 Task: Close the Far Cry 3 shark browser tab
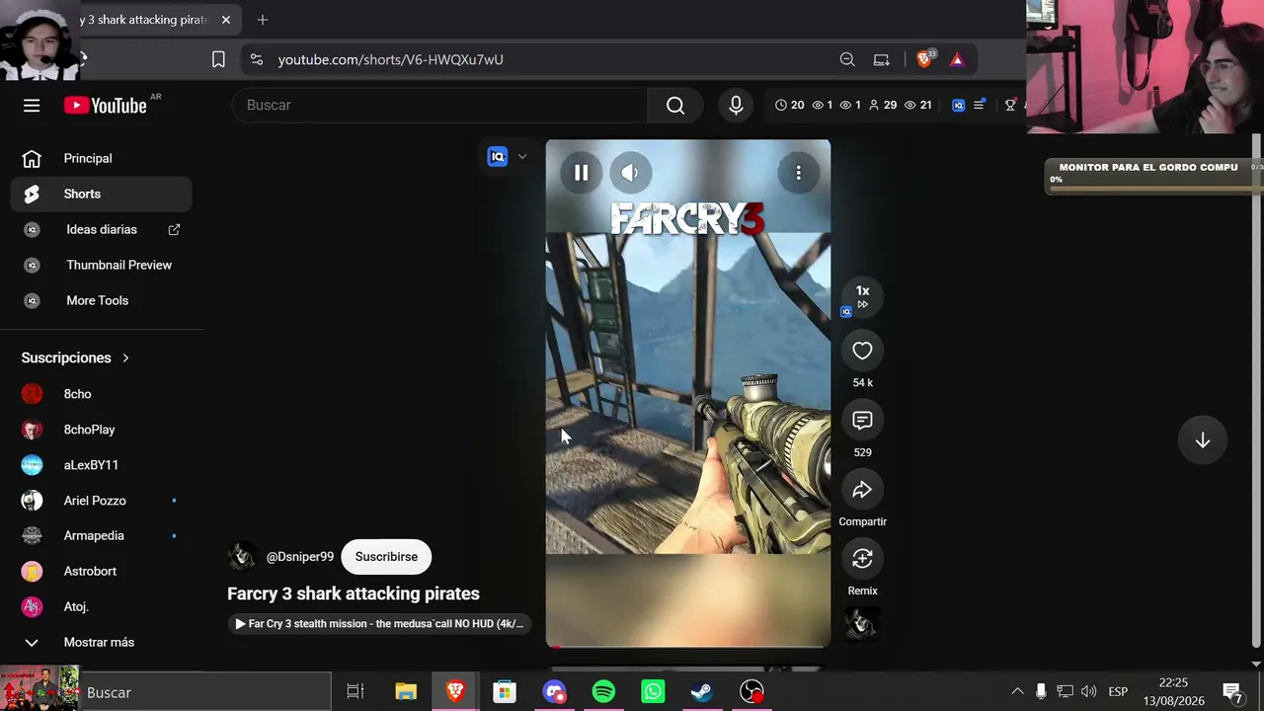tap(225, 20)
